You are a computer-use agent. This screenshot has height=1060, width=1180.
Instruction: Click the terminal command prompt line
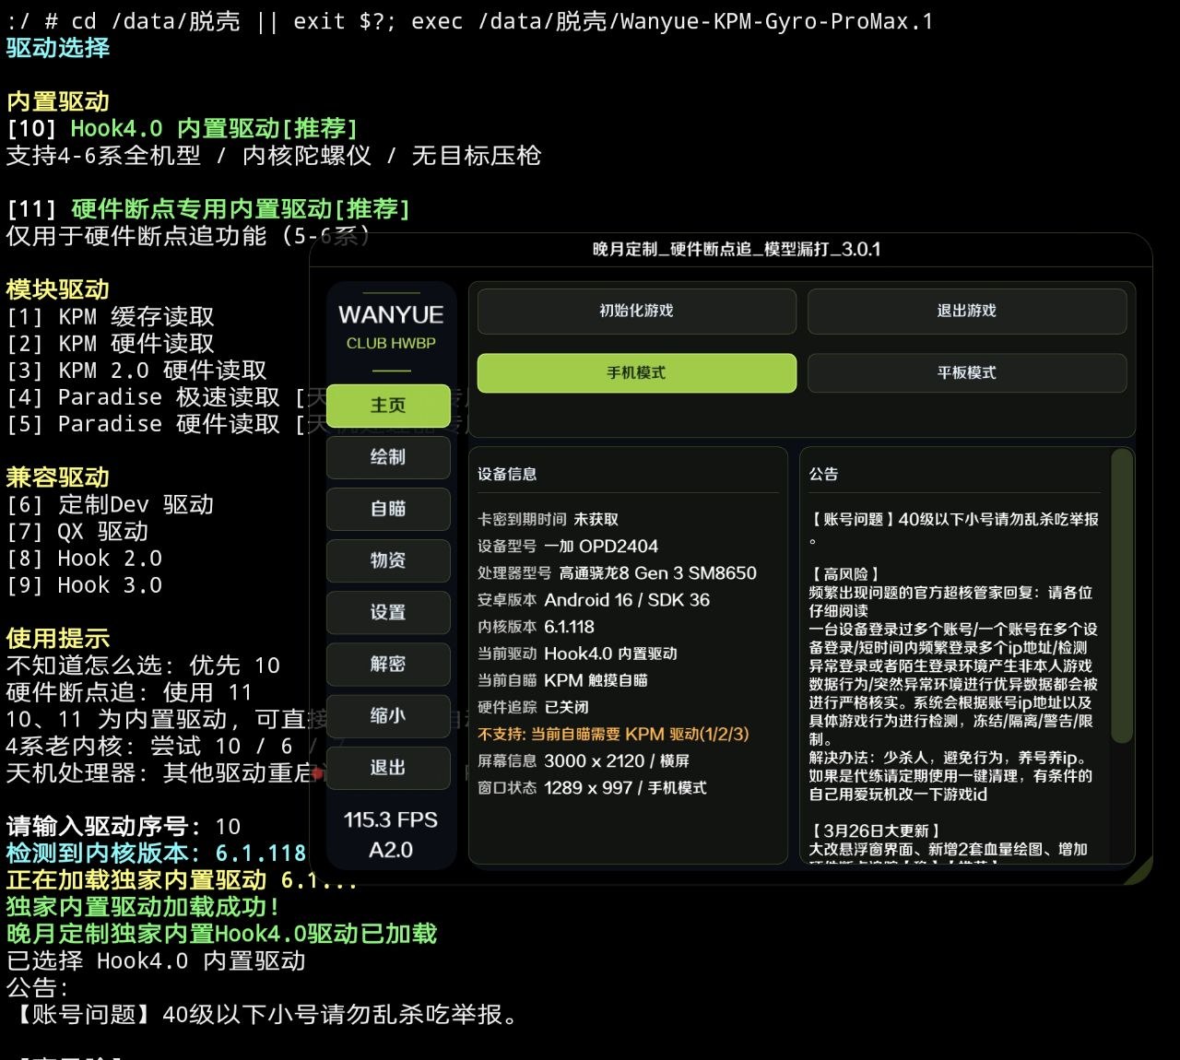tap(472, 20)
